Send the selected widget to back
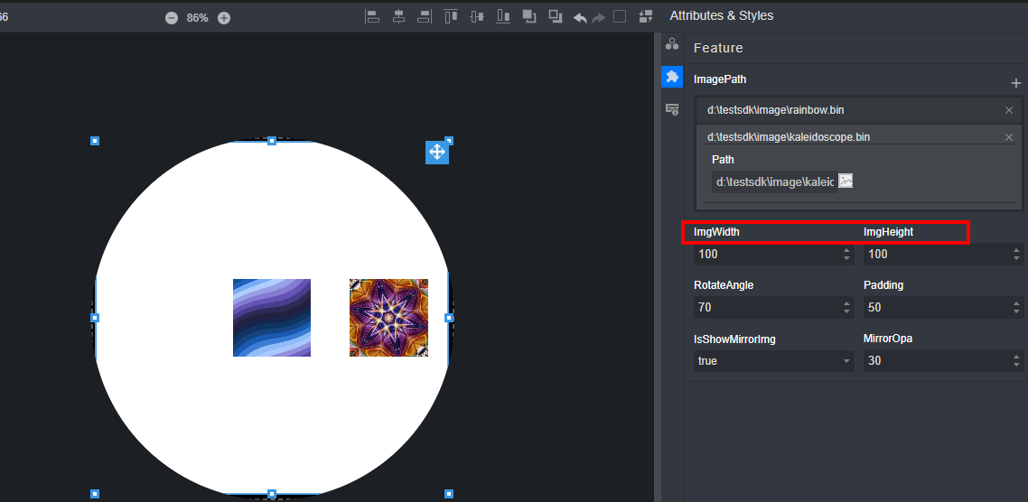This screenshot has height=502, width=1028. [556, 16]
